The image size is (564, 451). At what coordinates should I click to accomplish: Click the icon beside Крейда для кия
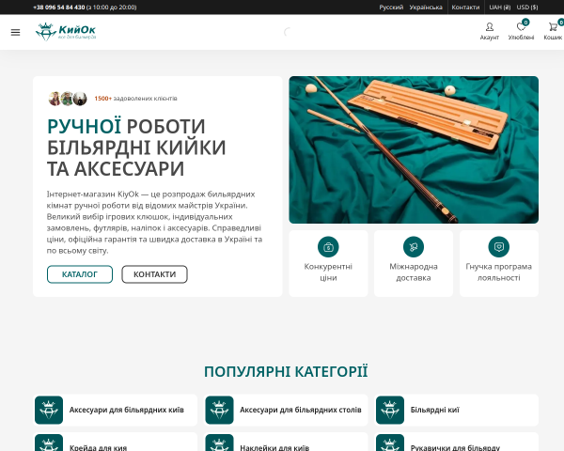49,443
